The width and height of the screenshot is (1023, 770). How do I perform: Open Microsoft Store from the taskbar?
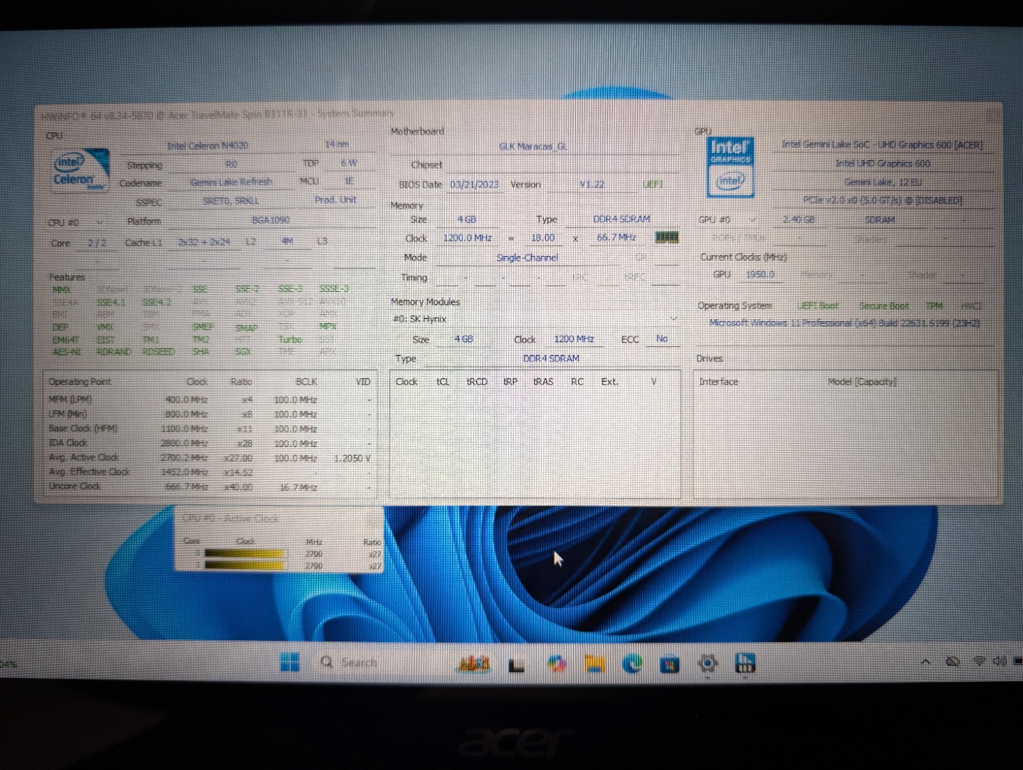coord(669,664)
